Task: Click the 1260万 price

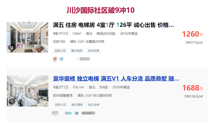Action: point(193,34)
